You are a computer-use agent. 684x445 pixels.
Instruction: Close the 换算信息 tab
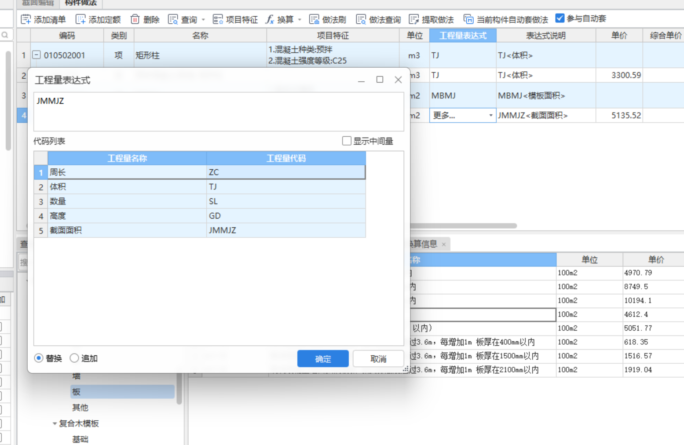pos(444,244)
